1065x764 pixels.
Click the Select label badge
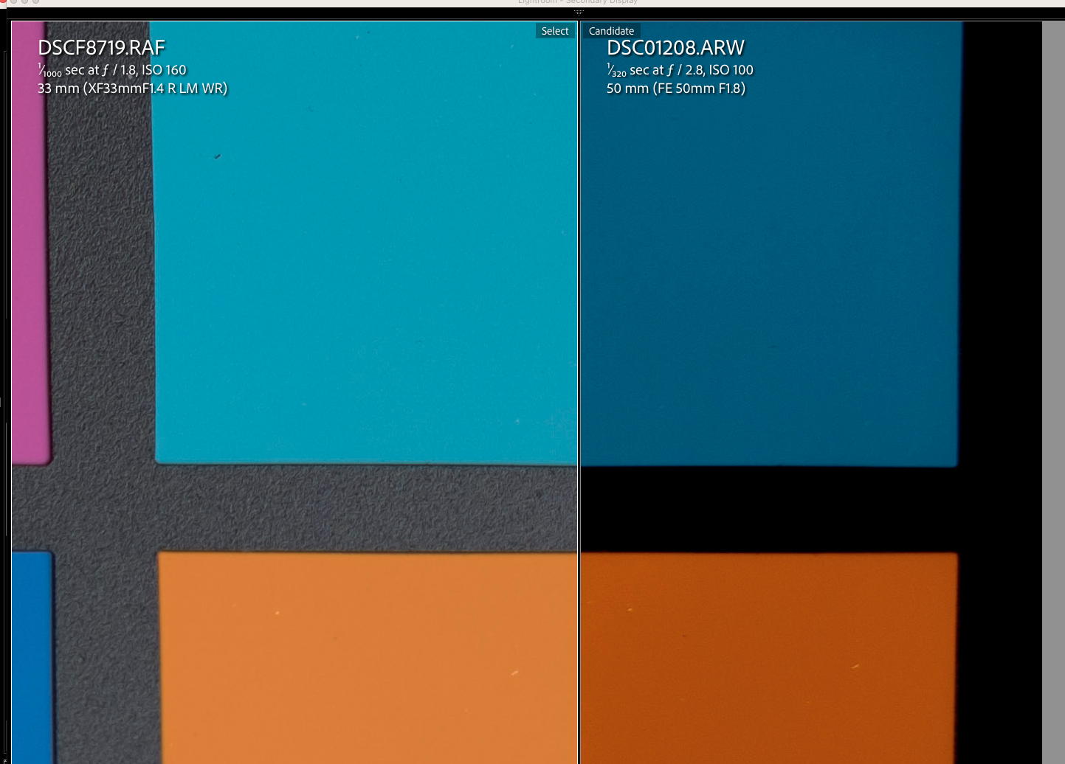pos(555,31)
